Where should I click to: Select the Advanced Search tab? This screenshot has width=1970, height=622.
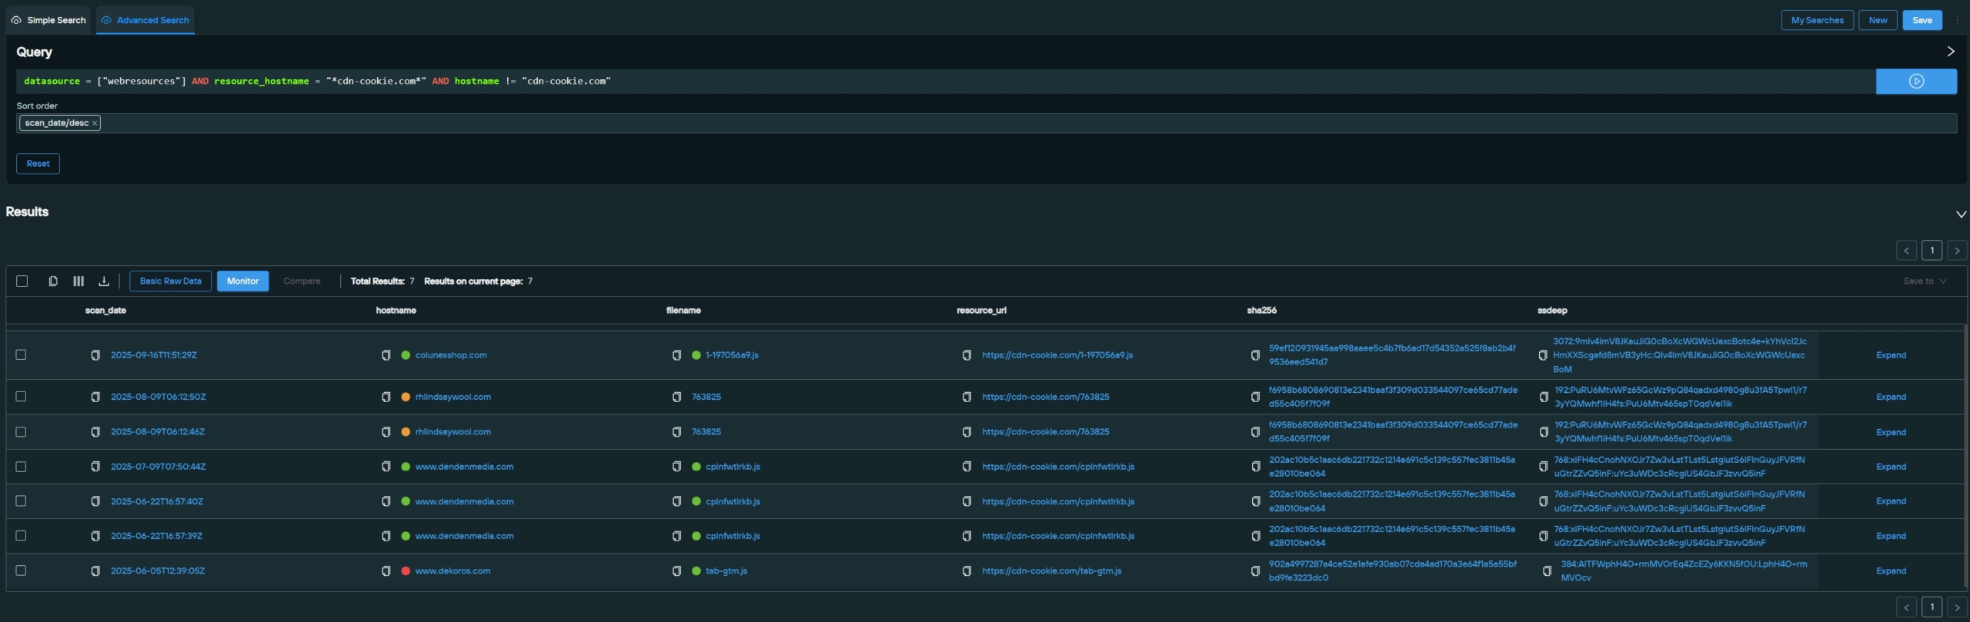pos(145,20)
